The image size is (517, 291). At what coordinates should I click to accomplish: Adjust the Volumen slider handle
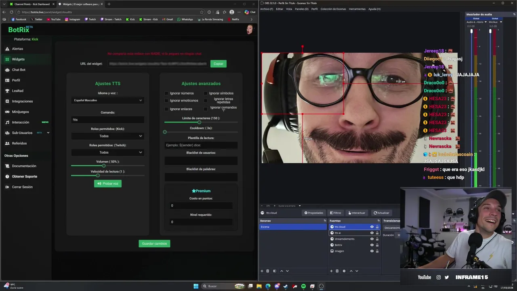pyautogui.click(x=104, y=166)
